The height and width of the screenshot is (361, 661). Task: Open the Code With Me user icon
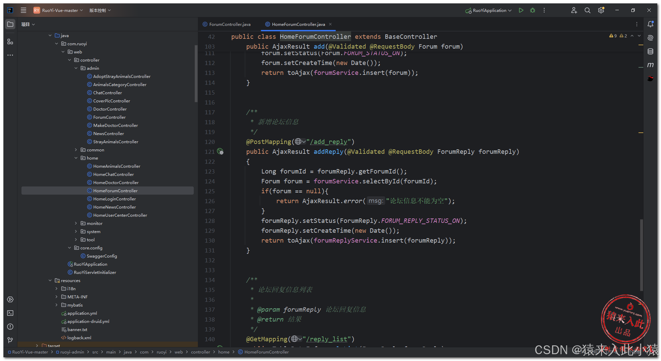tap(574, 10)
